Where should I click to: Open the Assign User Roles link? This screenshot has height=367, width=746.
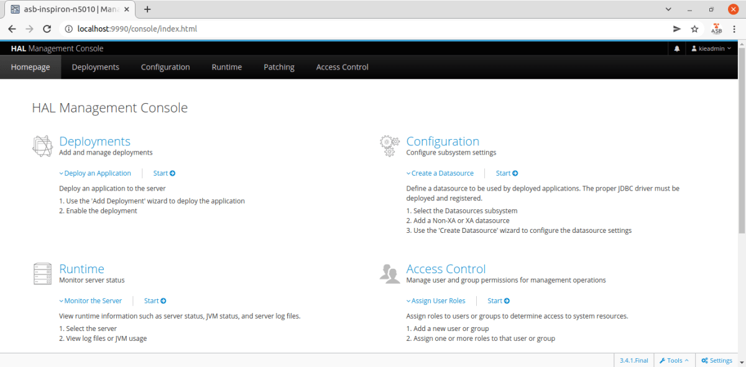[x=436, y=300]
